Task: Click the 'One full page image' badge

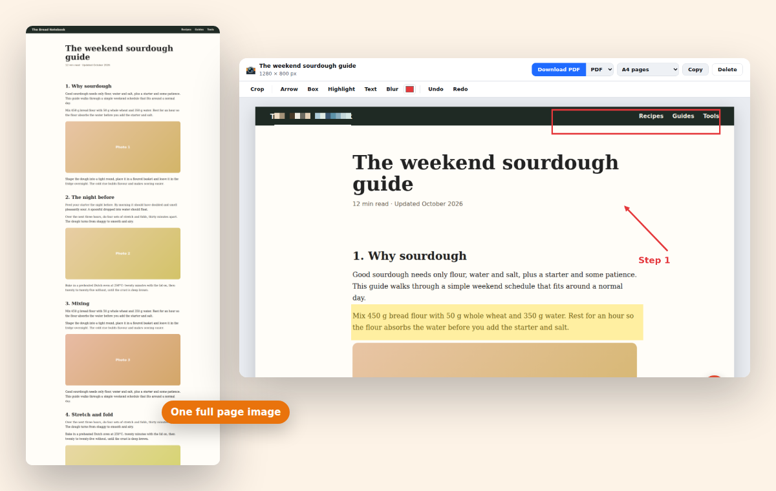Action: [x=226, y=412]
